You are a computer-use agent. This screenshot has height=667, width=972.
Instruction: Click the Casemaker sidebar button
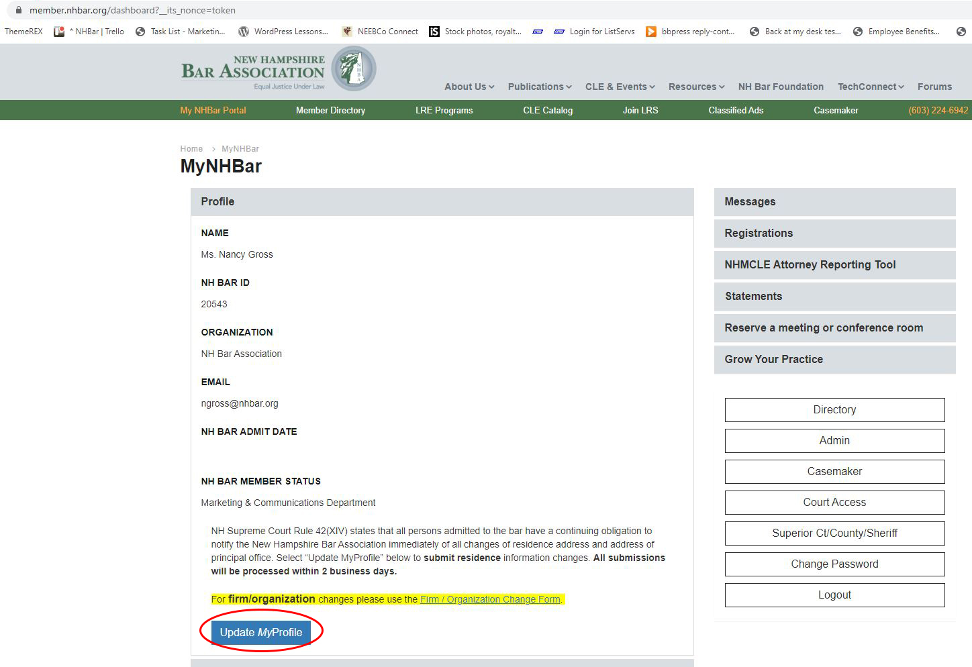834,472
